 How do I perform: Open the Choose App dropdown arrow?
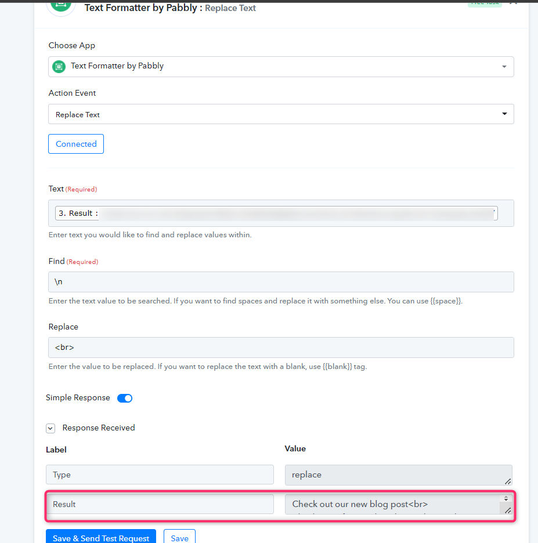pyautogui.click(x=504, y=67)
